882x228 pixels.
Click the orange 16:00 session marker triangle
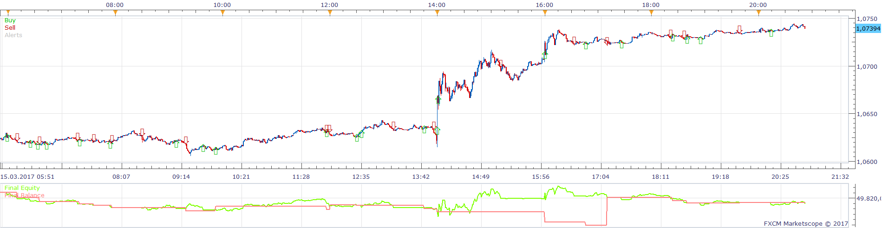545,13
